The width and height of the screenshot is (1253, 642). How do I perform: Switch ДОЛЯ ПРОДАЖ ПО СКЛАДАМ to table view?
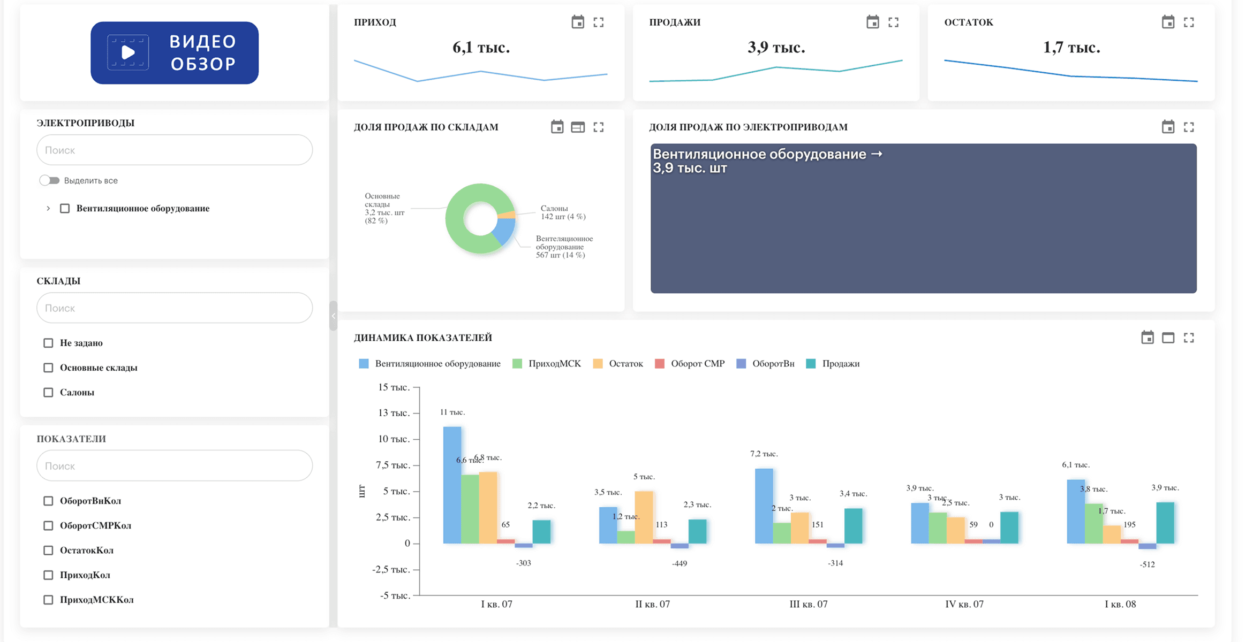pos(577,127)
